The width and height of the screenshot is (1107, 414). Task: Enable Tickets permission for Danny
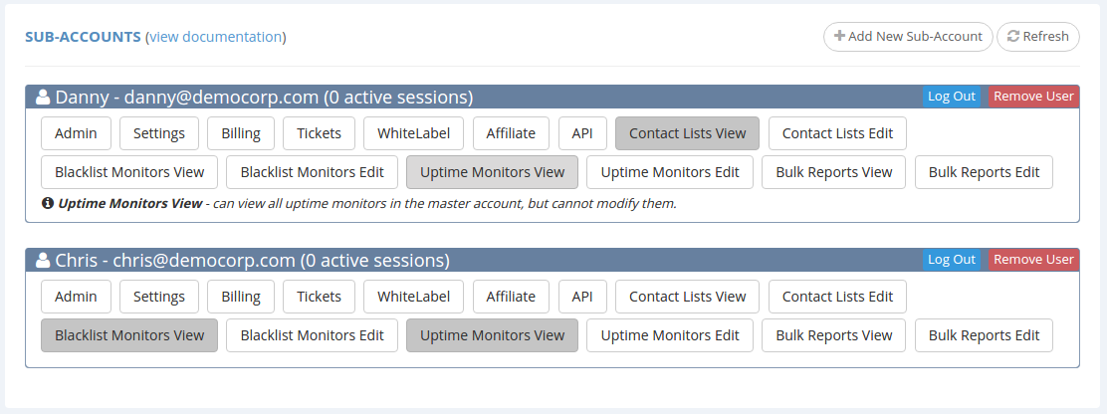(x=319, y=133)
